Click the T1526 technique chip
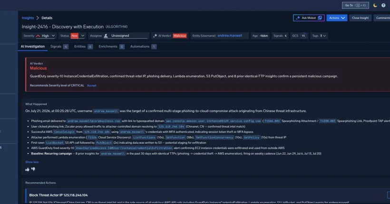The height and width of the screenshot is (204, 390). pyautogui.click(x=92, y=138)
